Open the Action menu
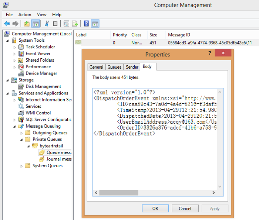 pyautogui.click(x=25, y=15)
